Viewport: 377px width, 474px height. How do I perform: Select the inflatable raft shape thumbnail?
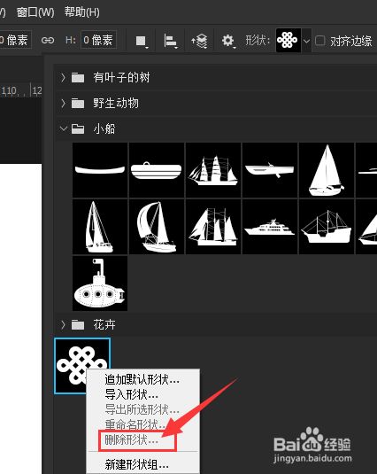pyautogui.click(x=157, y=170)
